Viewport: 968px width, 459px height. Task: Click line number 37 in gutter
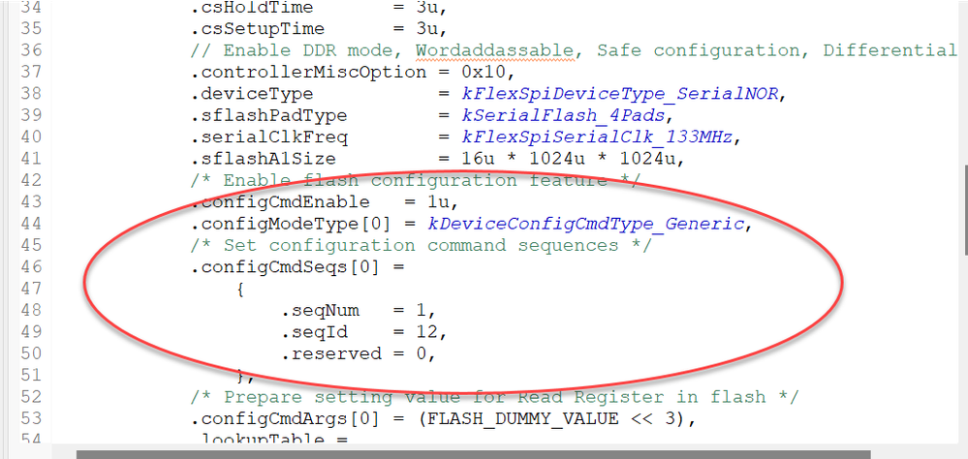coord(31,72)
